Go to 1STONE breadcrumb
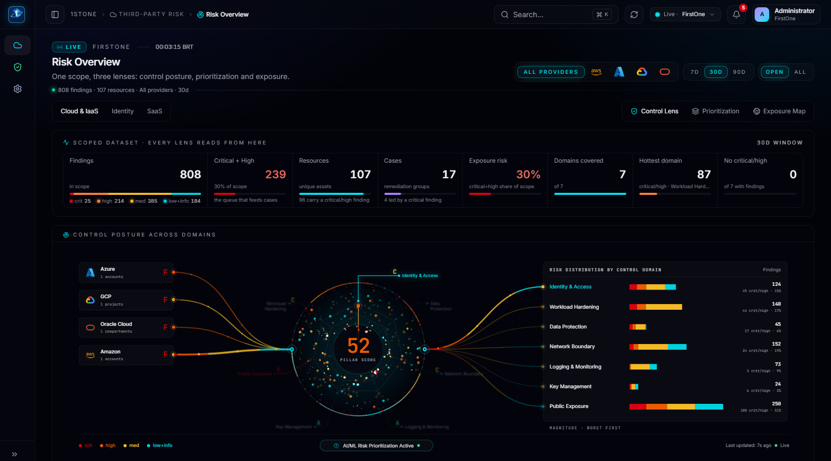Viewport: 831px width, 461px height. pyautogui.click(x=84, y=15)
